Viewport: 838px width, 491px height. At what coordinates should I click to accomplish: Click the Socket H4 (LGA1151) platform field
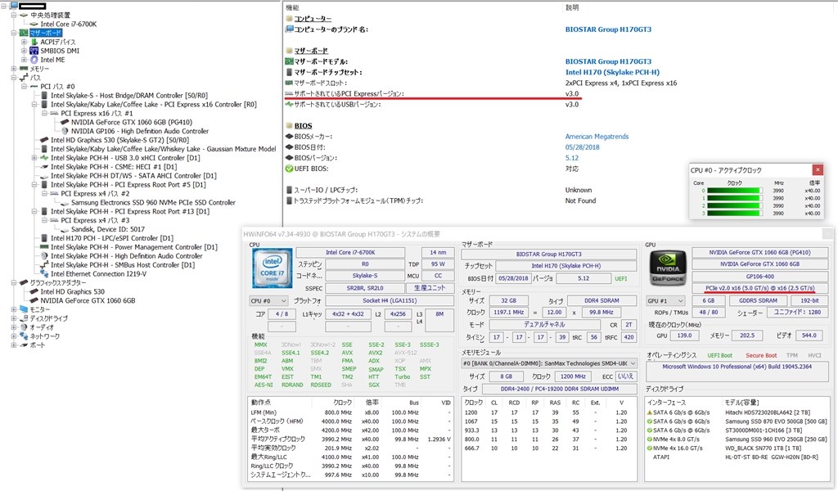tap(389, 300)
